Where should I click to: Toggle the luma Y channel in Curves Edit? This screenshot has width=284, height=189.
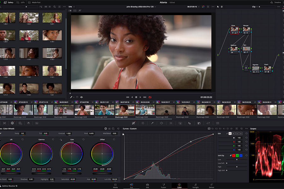coord(230,134)
